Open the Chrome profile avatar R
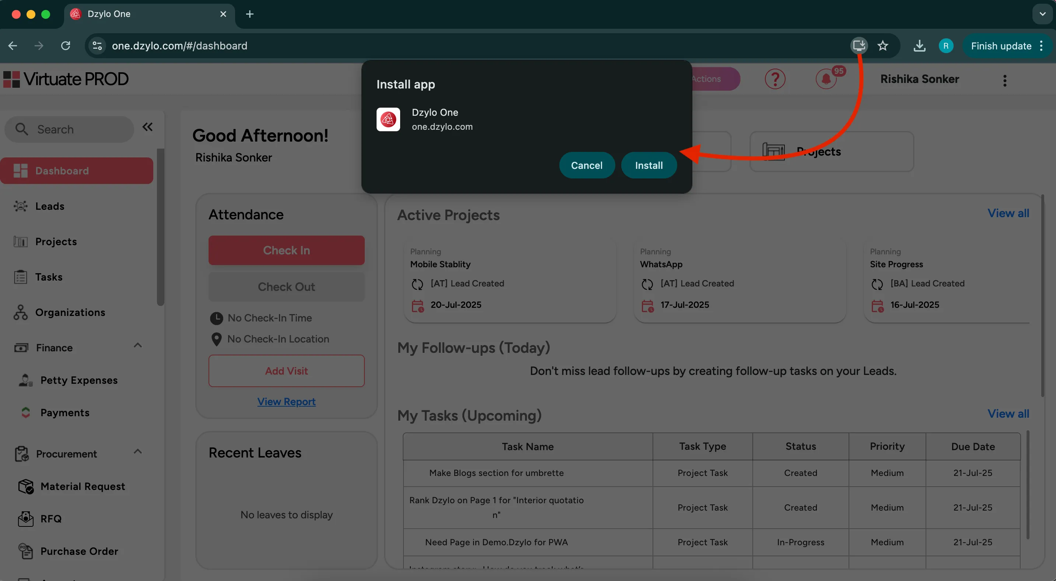This screenshot has width=1056, height=581. (x=946, y=45)
